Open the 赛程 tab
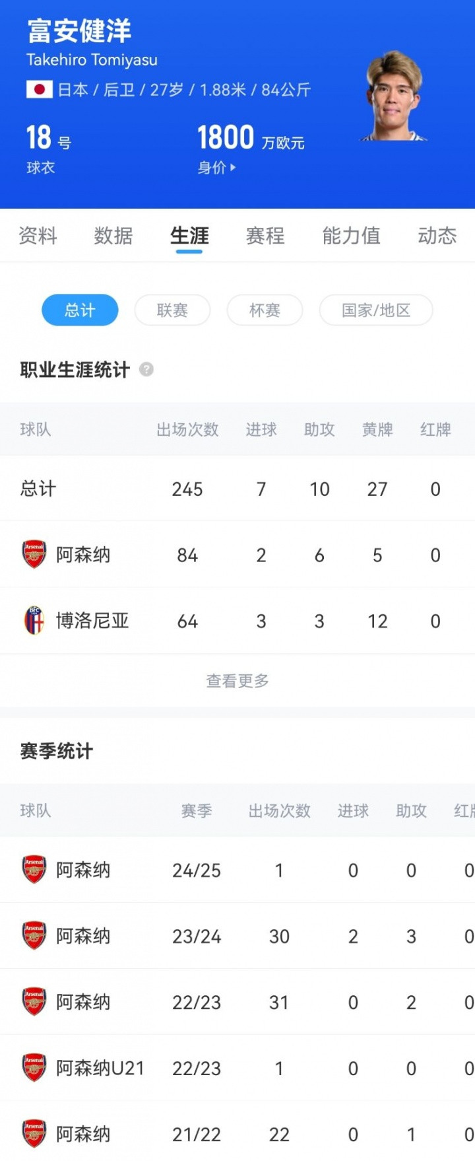The width and height of the screenshot is (475, 1161). pos(265,236)
